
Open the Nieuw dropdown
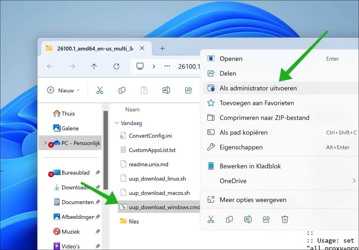coord(64,90)
